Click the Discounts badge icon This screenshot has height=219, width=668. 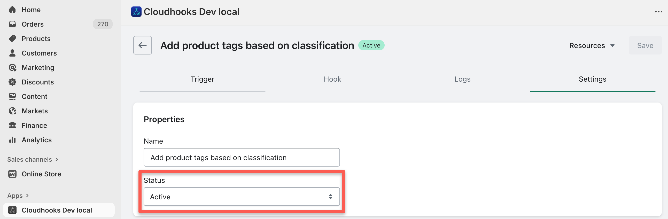click(x=12, y=82)
